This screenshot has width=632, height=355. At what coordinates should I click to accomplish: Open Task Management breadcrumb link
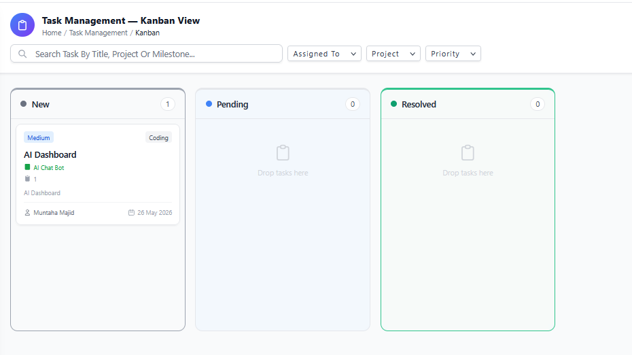[x=98, y=33]
